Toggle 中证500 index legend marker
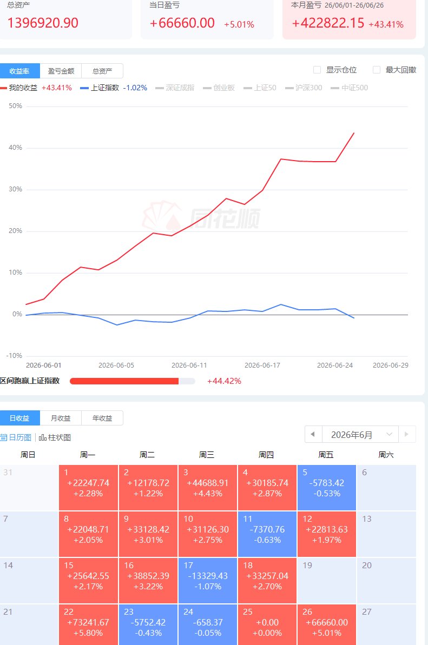Screen dimensions: 428x645 (x=335, y=88)
